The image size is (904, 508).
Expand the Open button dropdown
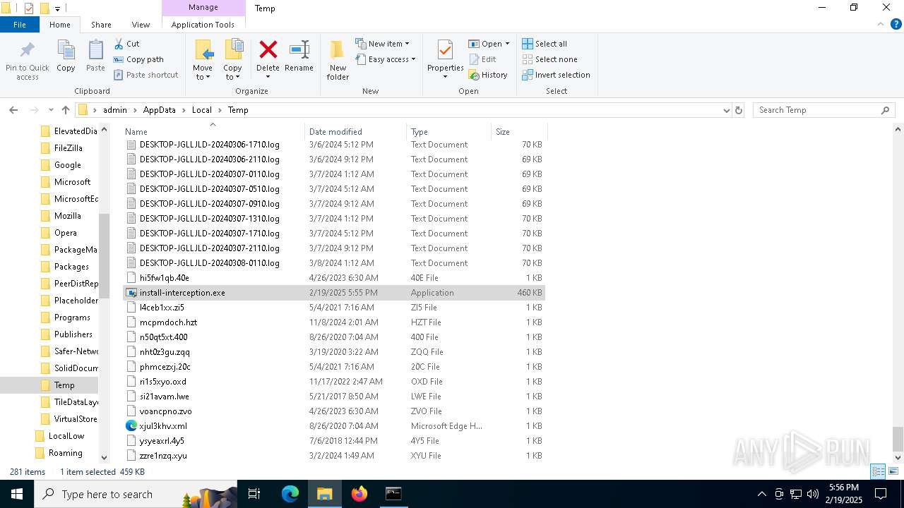click(507, 44)
